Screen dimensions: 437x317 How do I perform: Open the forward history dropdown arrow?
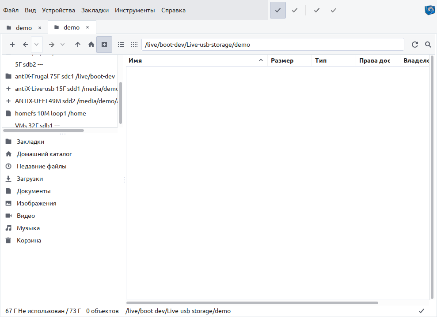coord(62,45)
